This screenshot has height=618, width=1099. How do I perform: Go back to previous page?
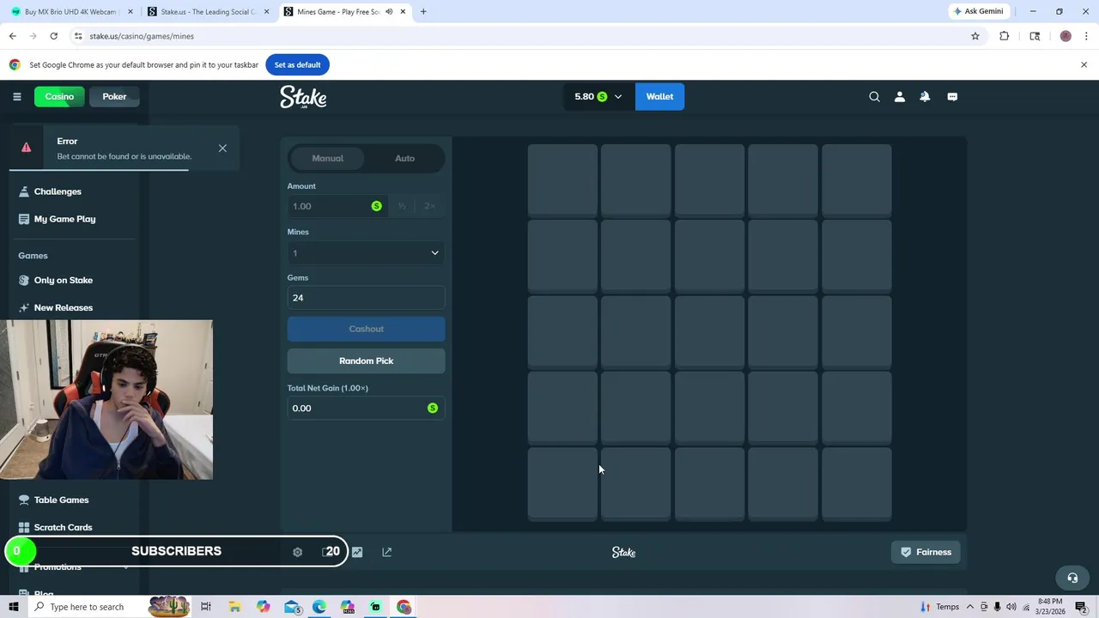point(12,36)
